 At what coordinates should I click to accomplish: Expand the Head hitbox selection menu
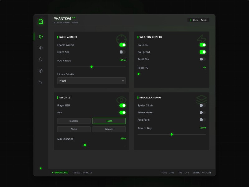91,80
